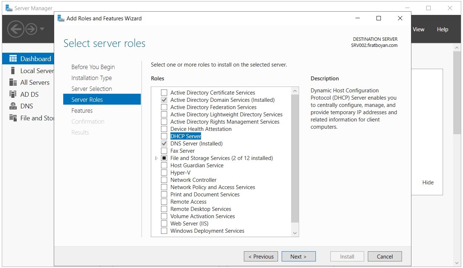Check Print and Document Services
This screenshot has height=268, width=463.
pos(164,195)
